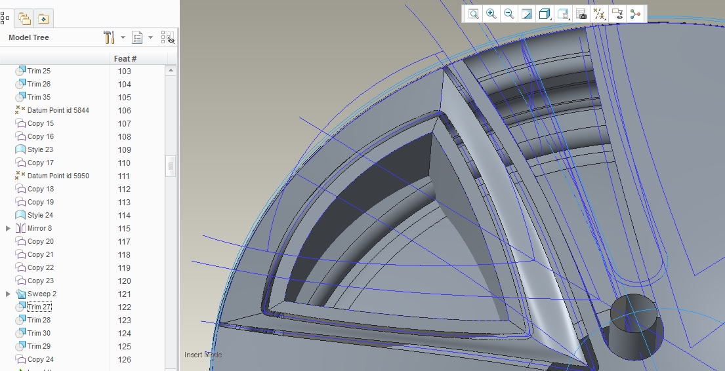
Task: Open the View Manager icon
Action: tap(581, 14)
